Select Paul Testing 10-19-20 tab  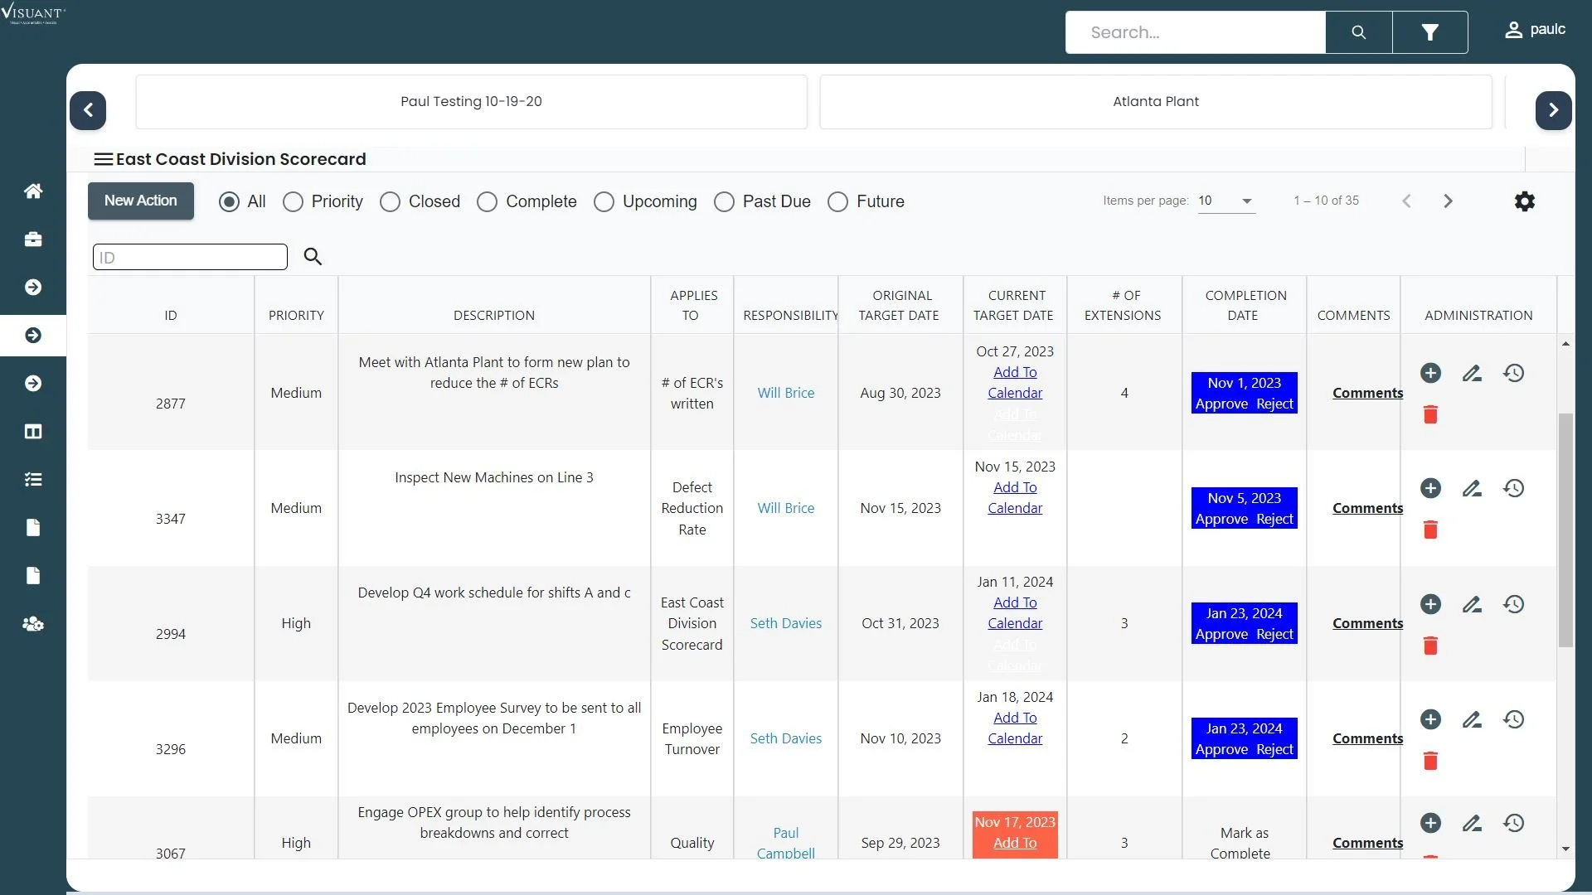pos(471,102)
